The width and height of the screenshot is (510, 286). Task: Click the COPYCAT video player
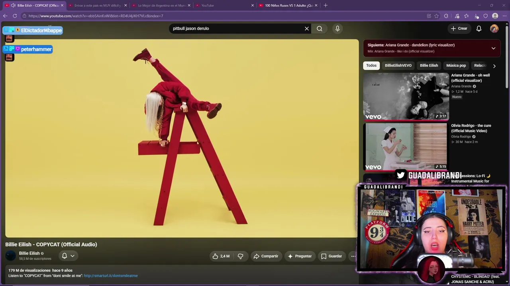pyautogui.click(x=182, y=138)
